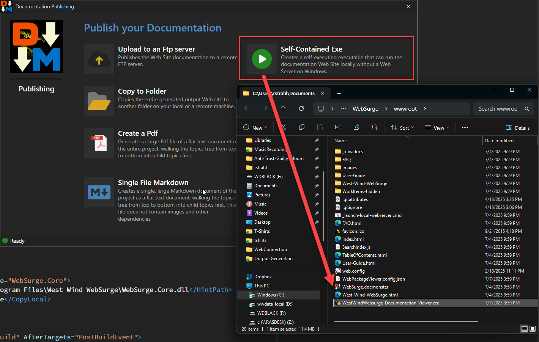Select the favicon.ico file
The width and height of the screenshot is (539, 342).
pos(353,231)
